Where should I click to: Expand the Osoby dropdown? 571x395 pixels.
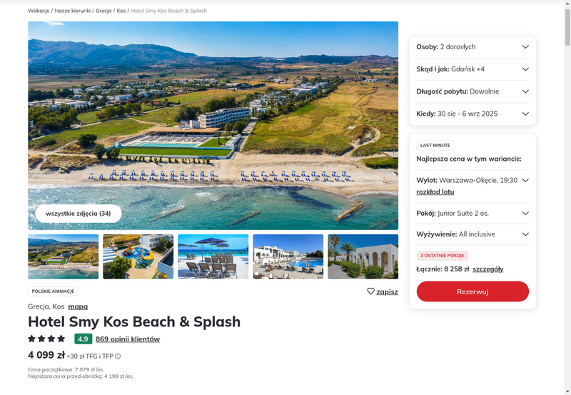[473, 47]
